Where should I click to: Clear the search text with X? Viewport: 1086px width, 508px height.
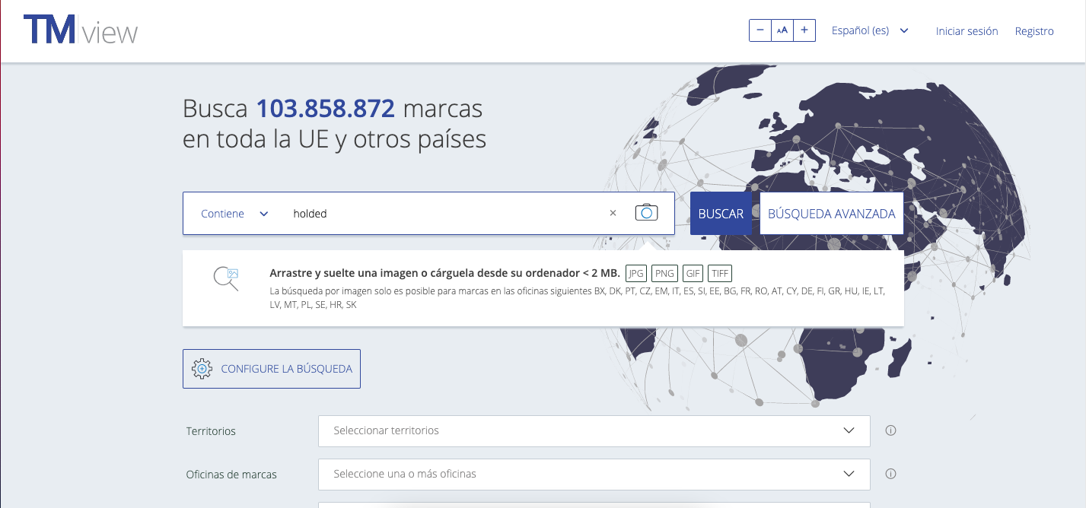pos(613,214)
